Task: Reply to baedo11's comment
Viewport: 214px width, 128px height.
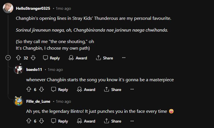Action: [x=60, y=90]
